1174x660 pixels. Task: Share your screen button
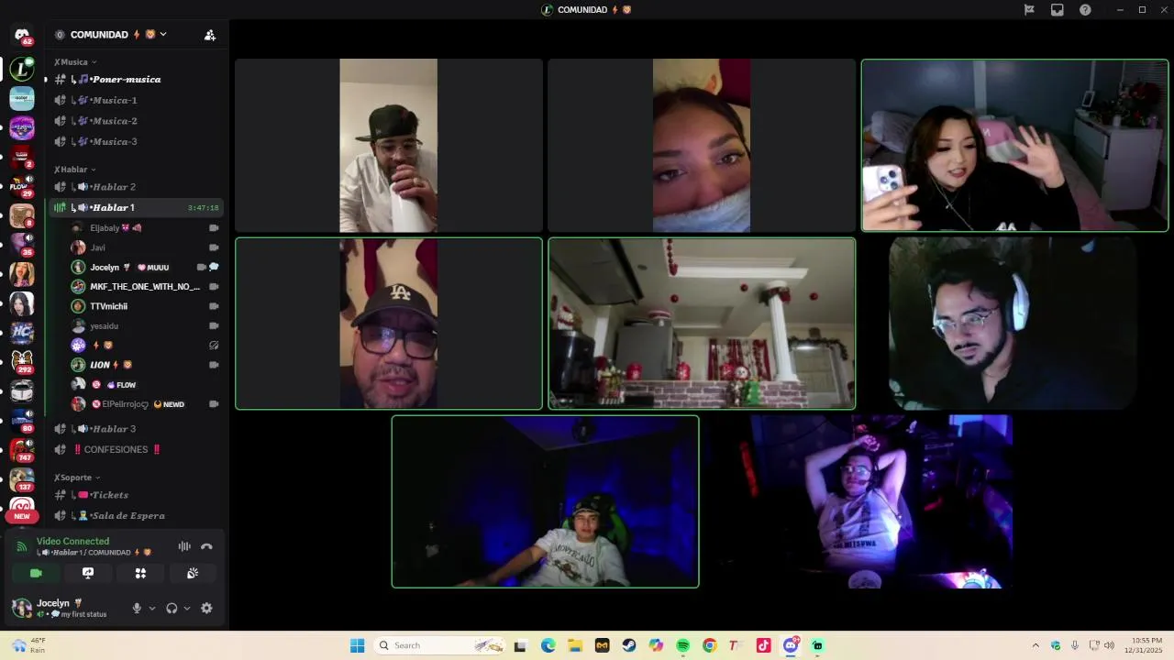click(88, 573)
